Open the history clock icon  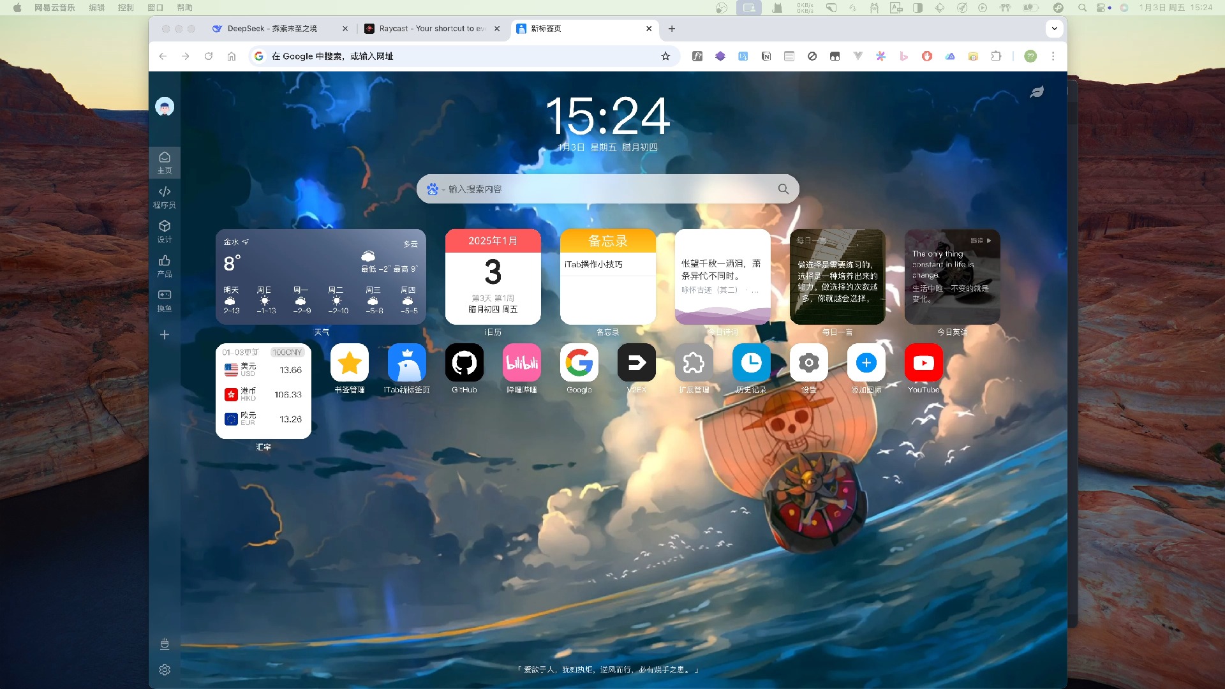point(752,362)
